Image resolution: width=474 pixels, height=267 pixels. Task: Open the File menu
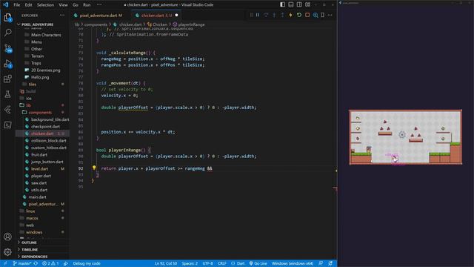click(x=16, y=5)
